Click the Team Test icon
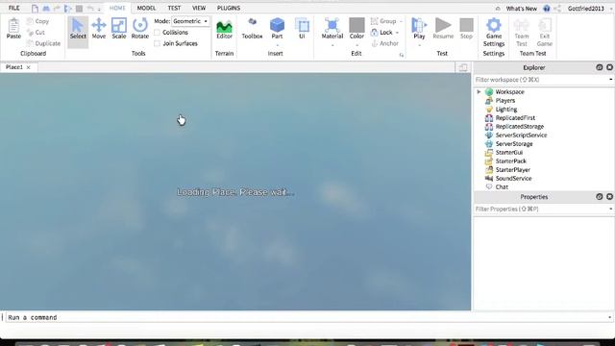 click(522, 32)
